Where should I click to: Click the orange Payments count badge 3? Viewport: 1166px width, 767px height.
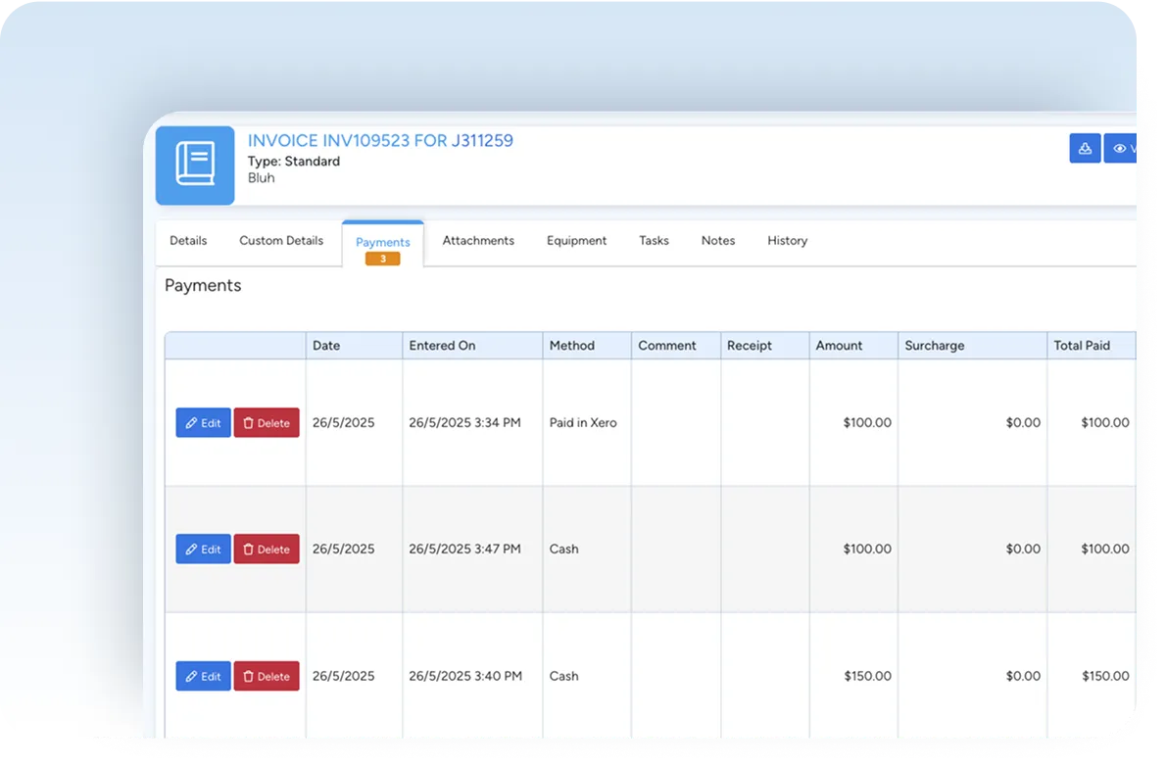(x=383, y=259)
